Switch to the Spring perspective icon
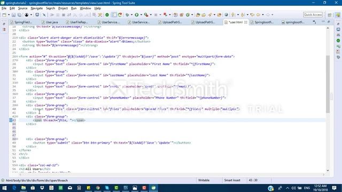The height and width of the screenshot is (192, 342). click(338, 15)
